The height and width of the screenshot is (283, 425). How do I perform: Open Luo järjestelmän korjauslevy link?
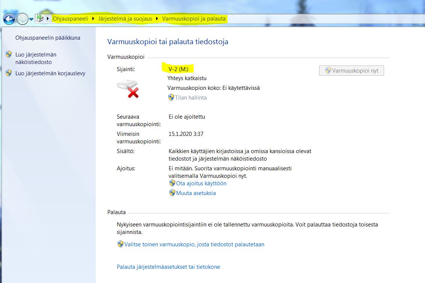point(50,73)
